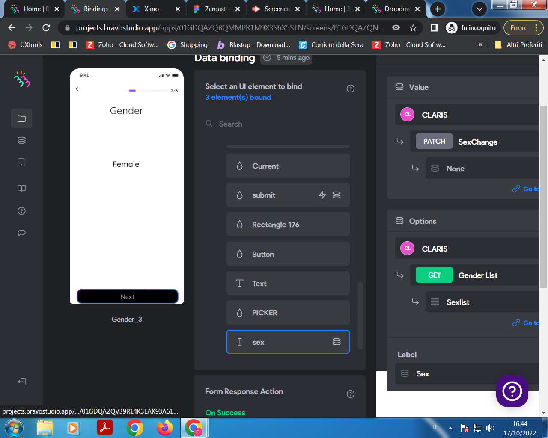Open the chat bubble sidebar icon
The image size is (548, 438).
point(21,233)
